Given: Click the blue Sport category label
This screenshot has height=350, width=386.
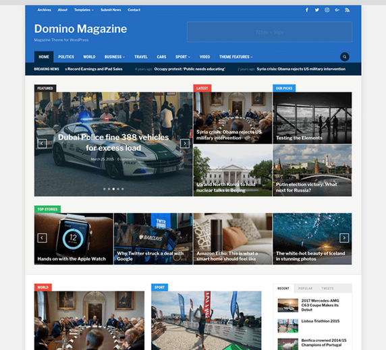Looking at the screenshot, I should pos(159,287).
